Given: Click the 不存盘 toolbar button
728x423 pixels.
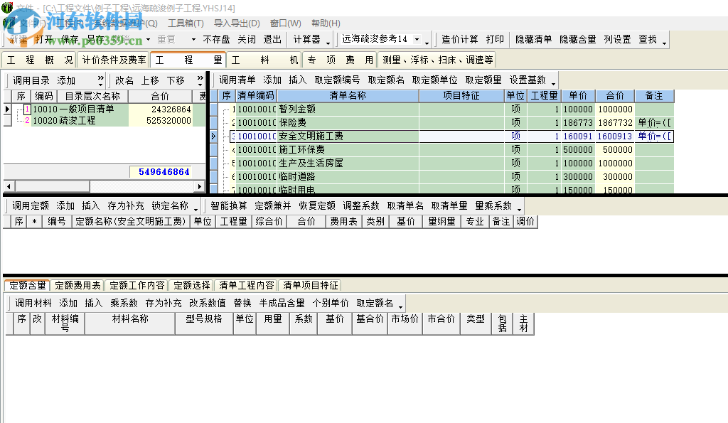Looking at the screenshot, I should (x=216, y=40).
